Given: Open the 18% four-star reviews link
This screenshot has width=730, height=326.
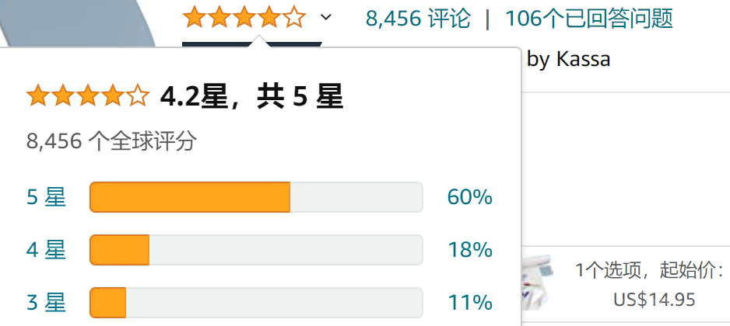Looking at the screenshot, I should click(x=469, y=250).
